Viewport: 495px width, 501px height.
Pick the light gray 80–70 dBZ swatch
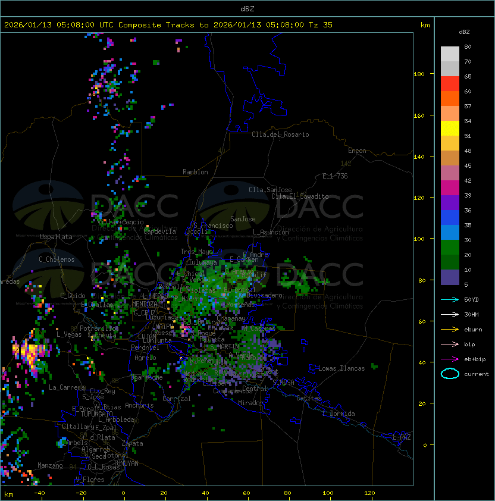450,54
